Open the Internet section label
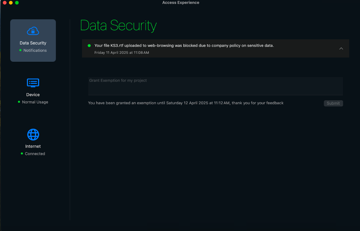 (x=33, y=146)
